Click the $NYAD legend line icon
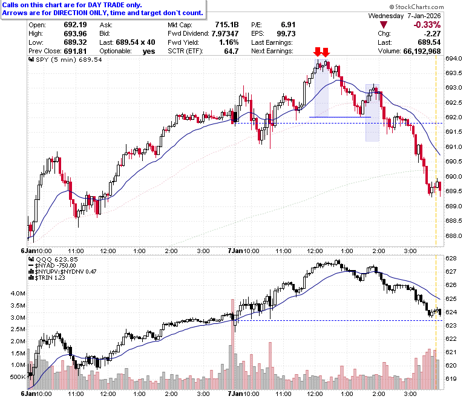Image resolution: width=472 pixels, height=399 pixels. pyautogui.click(x=31, y=266)
